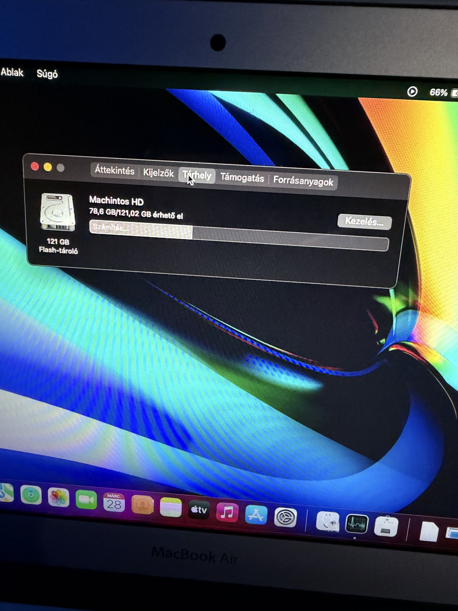Click the storage usage bar showing Számítás
Screen dimensions: 458x611
(x=239, y=235)
